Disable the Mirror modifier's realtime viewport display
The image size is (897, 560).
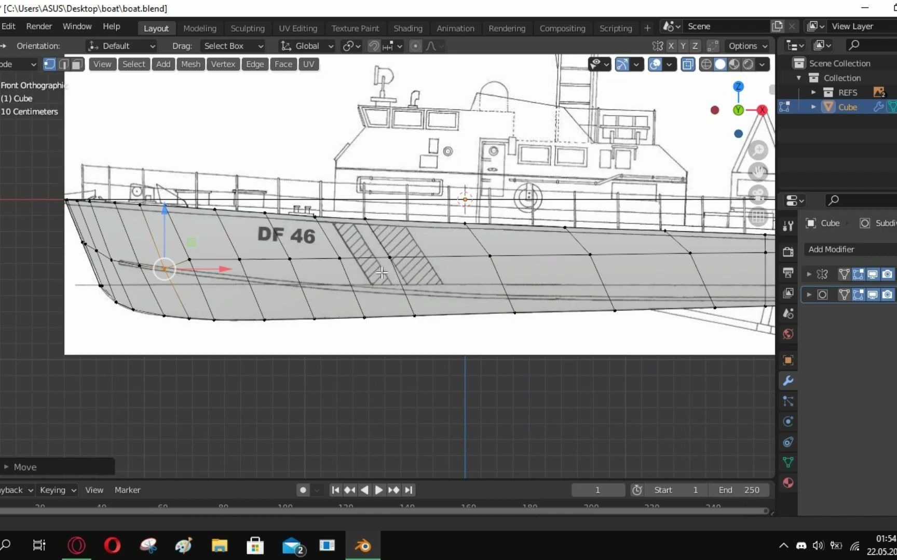coord(873,274)
